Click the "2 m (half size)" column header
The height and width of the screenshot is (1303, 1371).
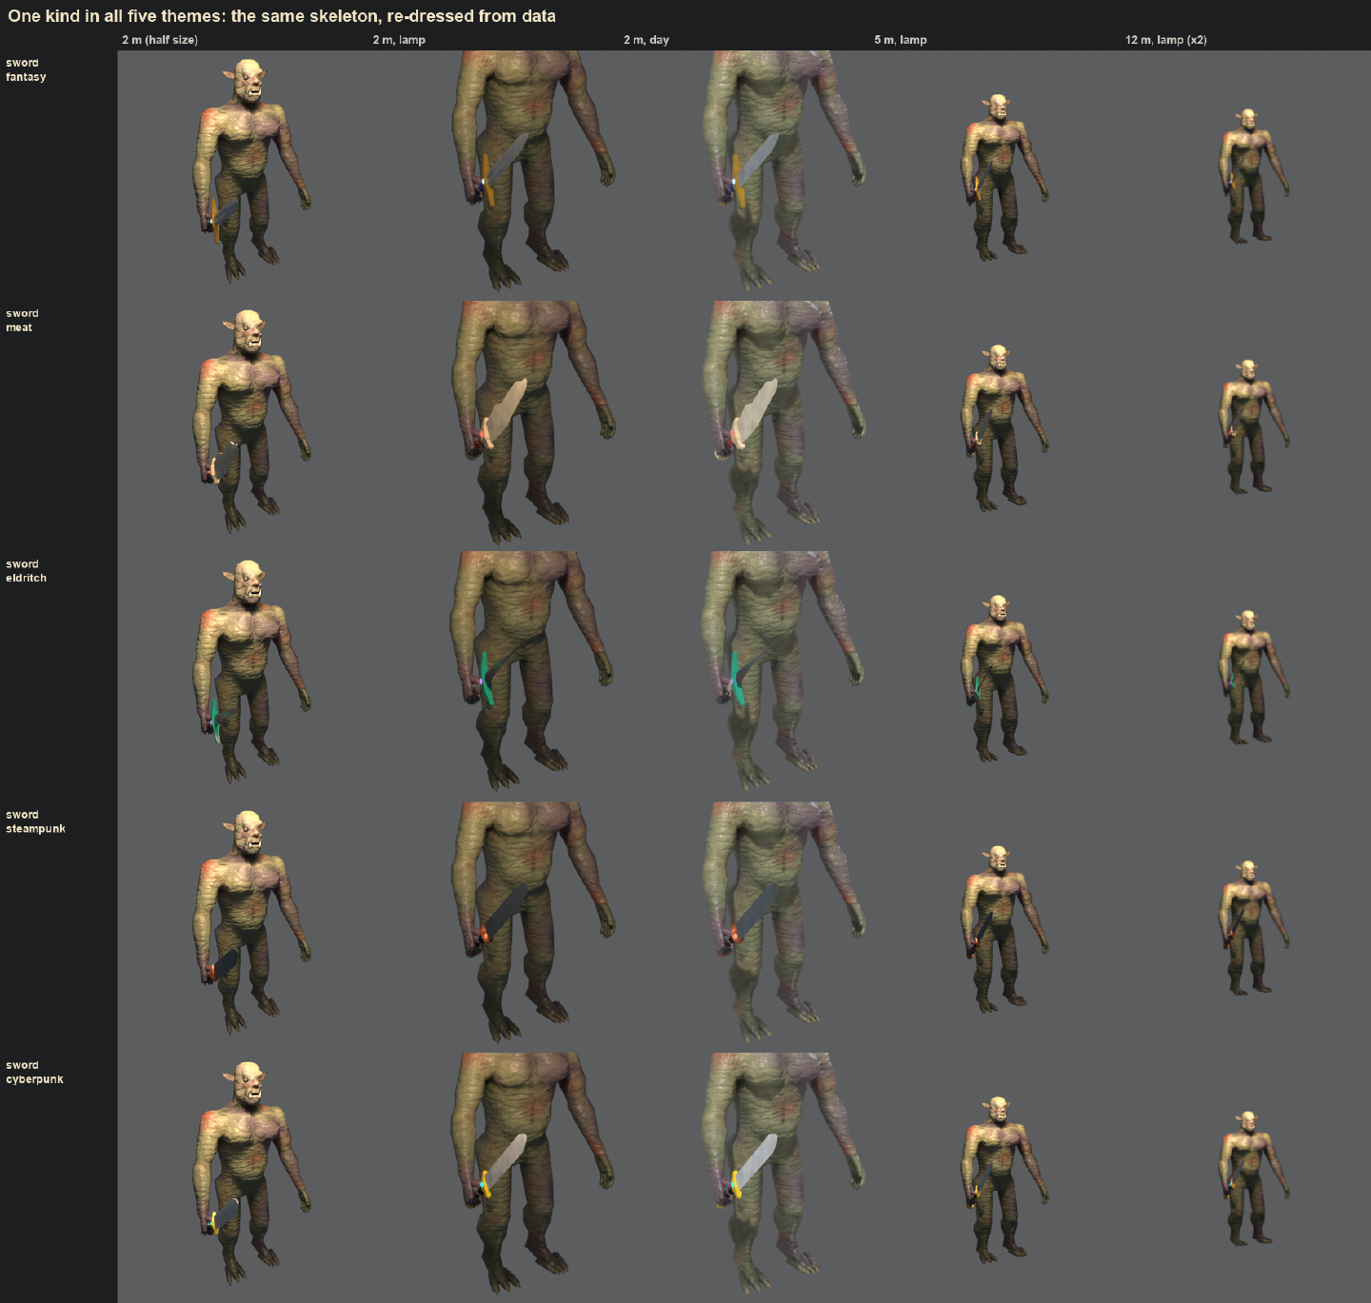pos(160,40)
